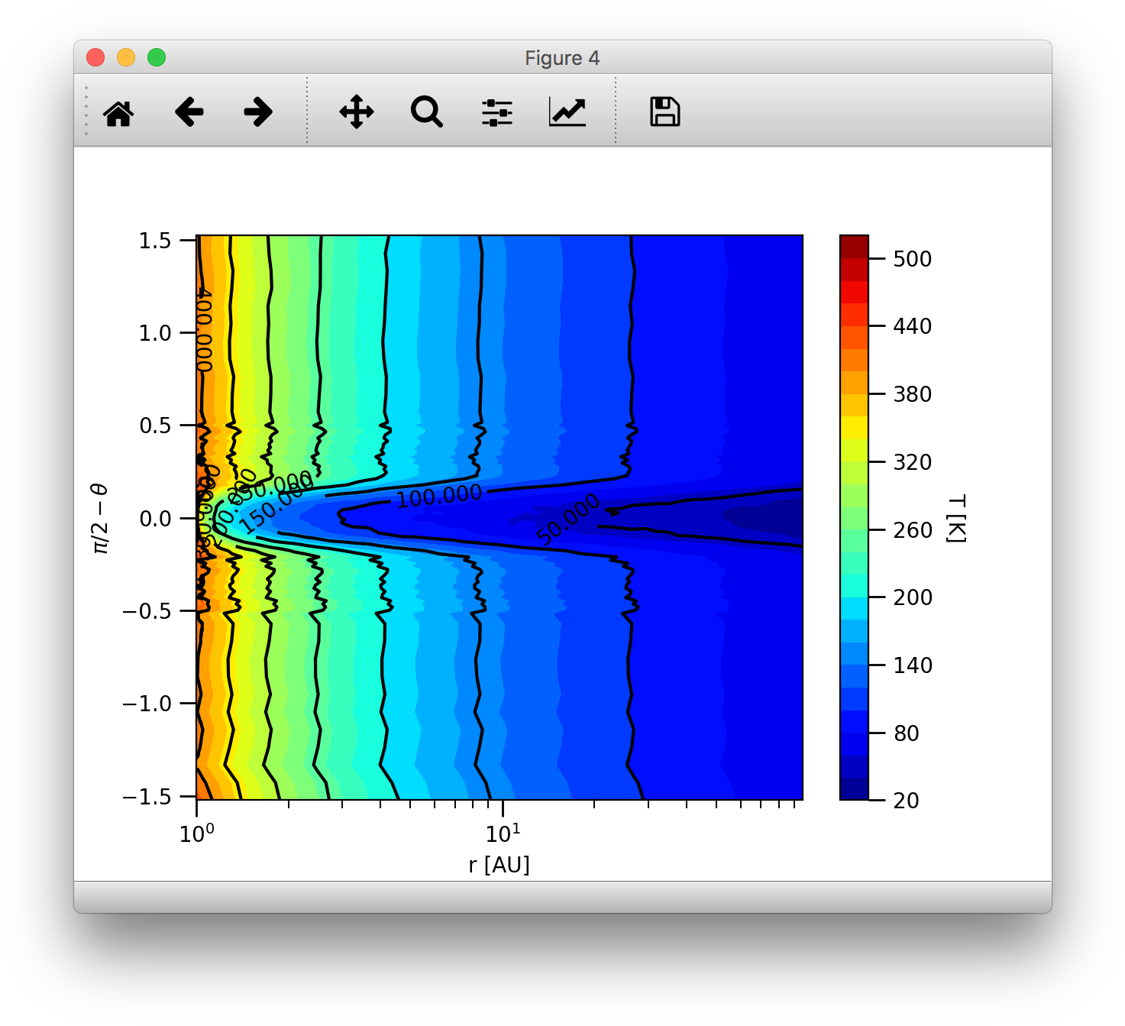Close the Figure 4 window
Viewport: 1125px width, 1026px height.
95,57
